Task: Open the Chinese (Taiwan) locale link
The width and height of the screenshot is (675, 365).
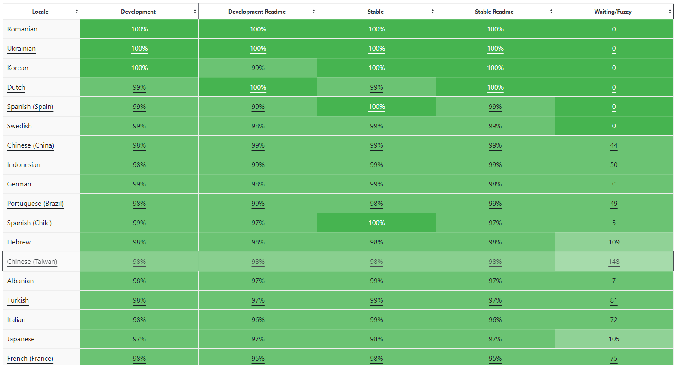Action: (32, 262)
